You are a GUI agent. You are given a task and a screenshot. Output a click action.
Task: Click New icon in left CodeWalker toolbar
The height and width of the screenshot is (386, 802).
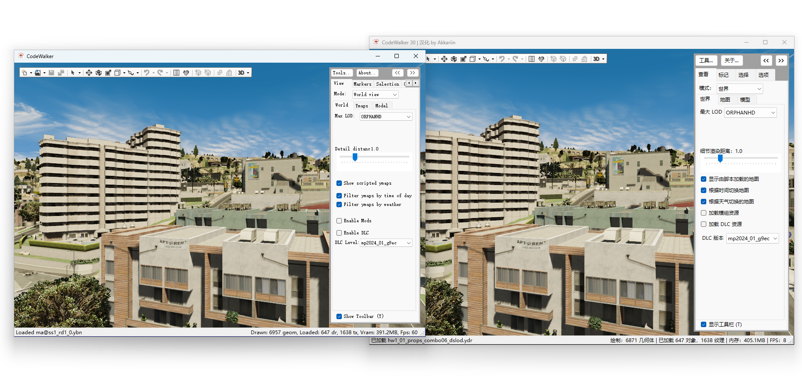[x=24, y=73]
